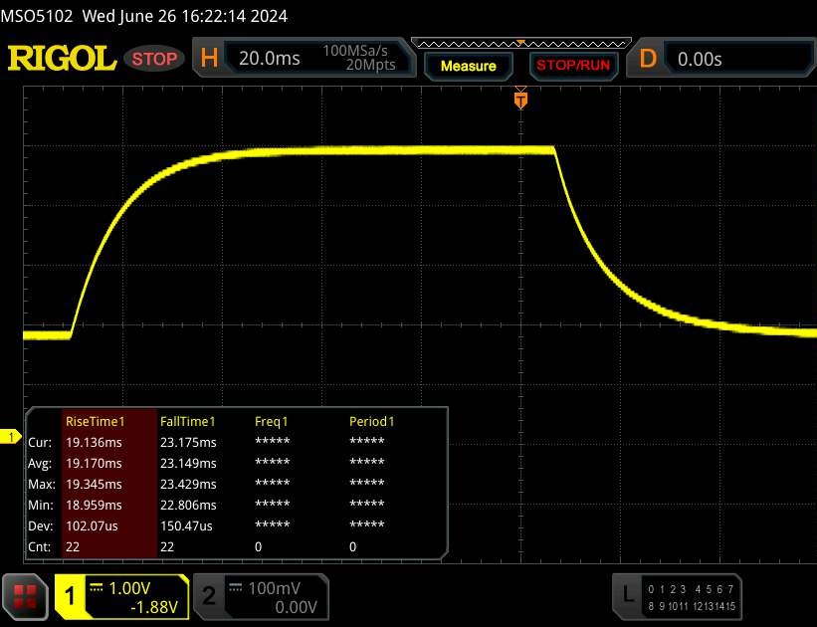Click the 100MSa/s sample rate readout
Viewport: 817px width, 627px height.
pos(355,51)
